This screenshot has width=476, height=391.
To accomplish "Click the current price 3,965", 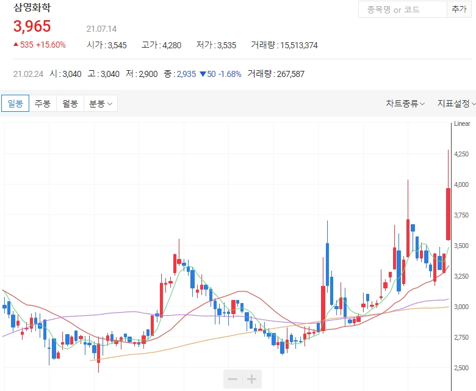I will tap(32, 26).
